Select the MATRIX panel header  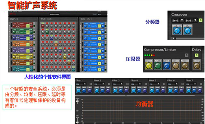[x=46, y=19]
